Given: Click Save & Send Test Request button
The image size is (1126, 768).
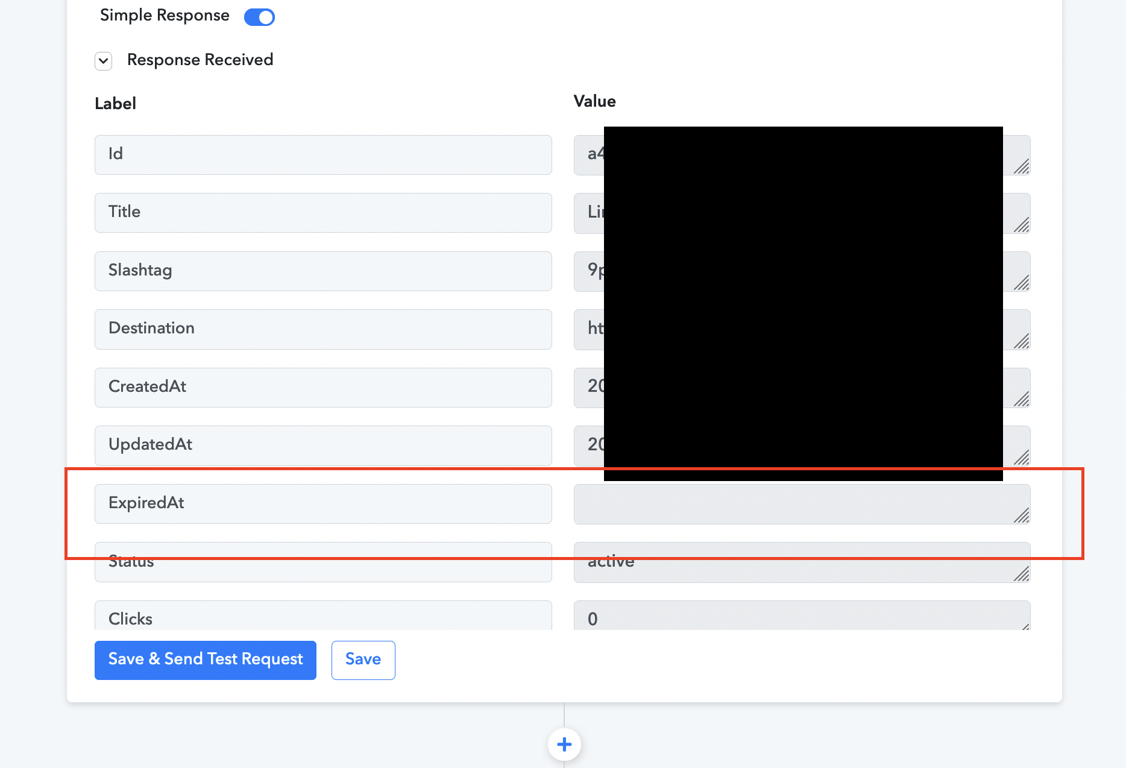Looking at the screenshot, I should coord(206,660).
